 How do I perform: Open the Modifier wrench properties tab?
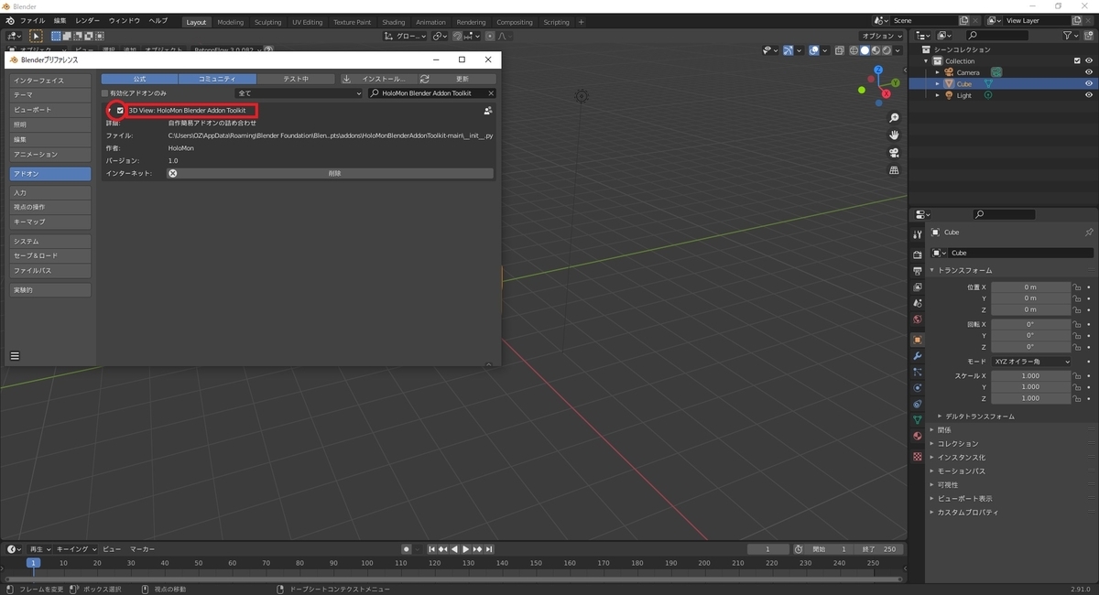pos(917,356)
